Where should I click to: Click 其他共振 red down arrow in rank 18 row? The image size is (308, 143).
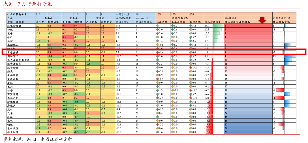[191, 90]
